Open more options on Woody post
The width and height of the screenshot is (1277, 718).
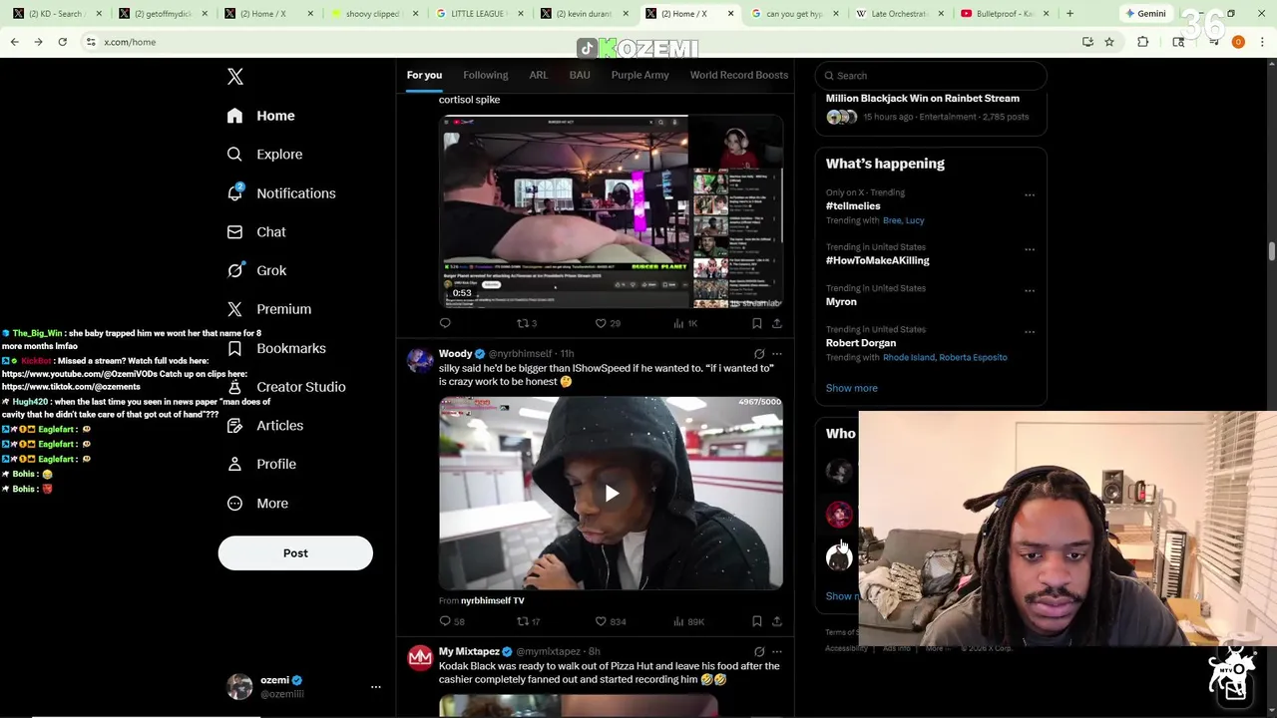tap(777, 354)
